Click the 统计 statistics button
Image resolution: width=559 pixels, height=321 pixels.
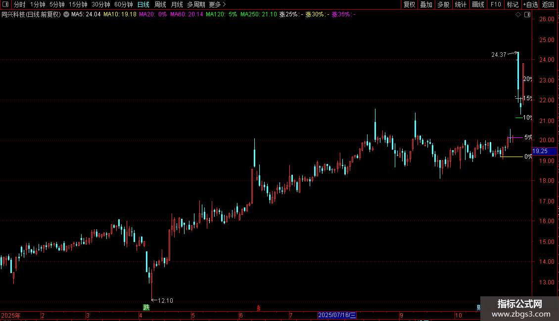[x=461, y=4]
